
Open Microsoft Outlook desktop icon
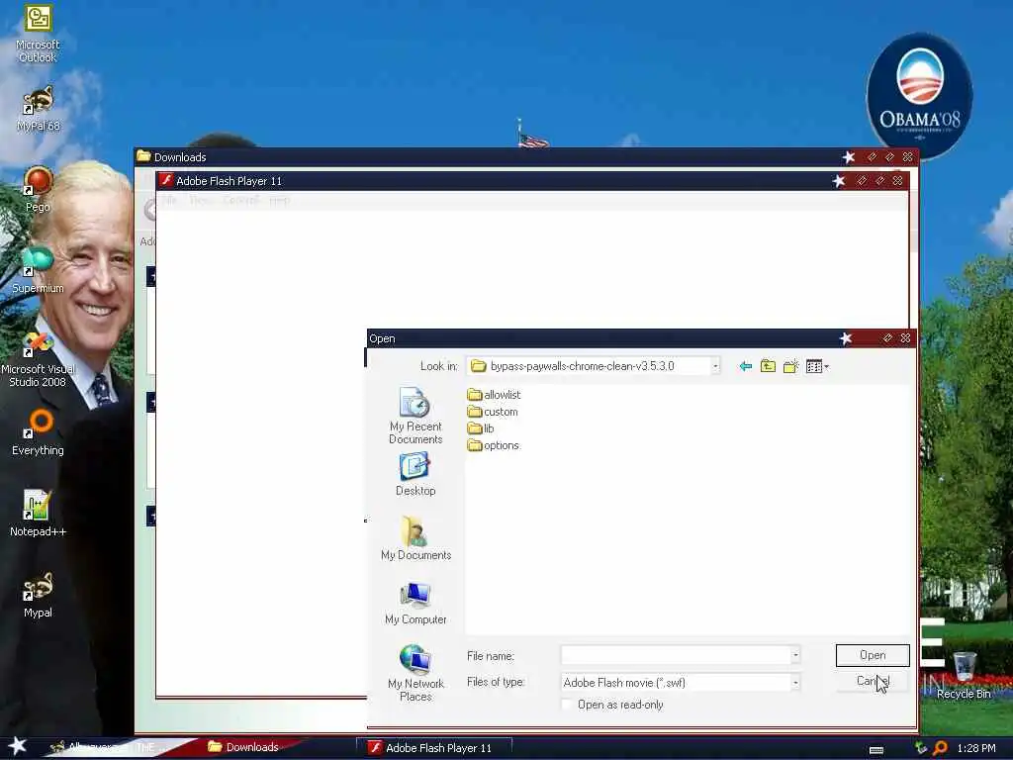(x=38, y=34)
